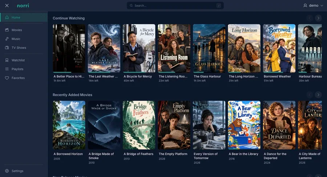
Task: Previous arrow for Continue Watching row
Action: point(310,18)
